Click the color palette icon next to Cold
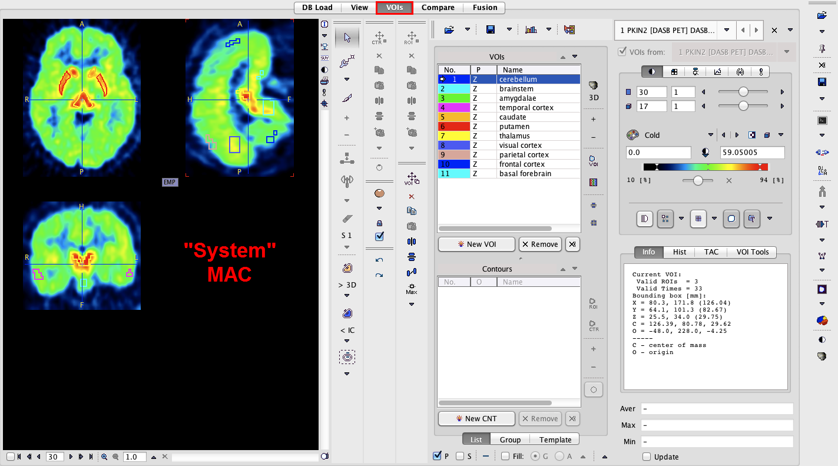The width and height of the screenshot is (838, 466). pos(632,135)
